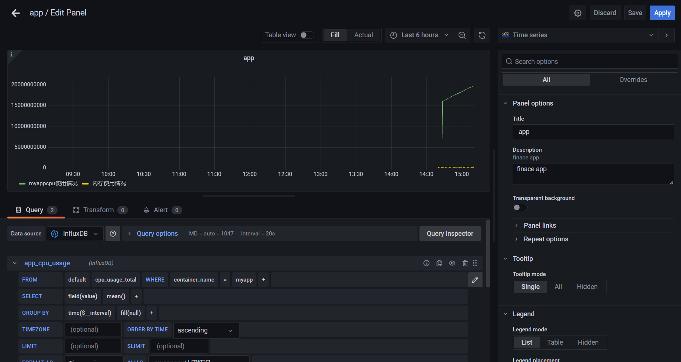
Task: Go back using the arrow icon
Action: pos(15,13)
